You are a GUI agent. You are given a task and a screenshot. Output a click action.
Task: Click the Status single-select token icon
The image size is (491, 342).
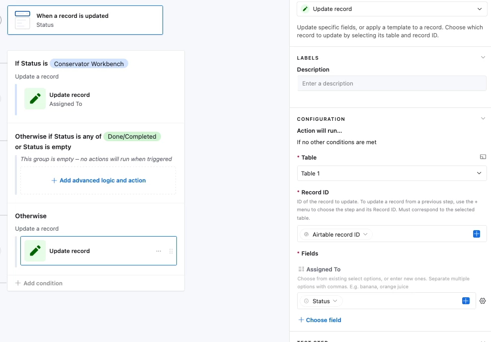coord(306,301)
